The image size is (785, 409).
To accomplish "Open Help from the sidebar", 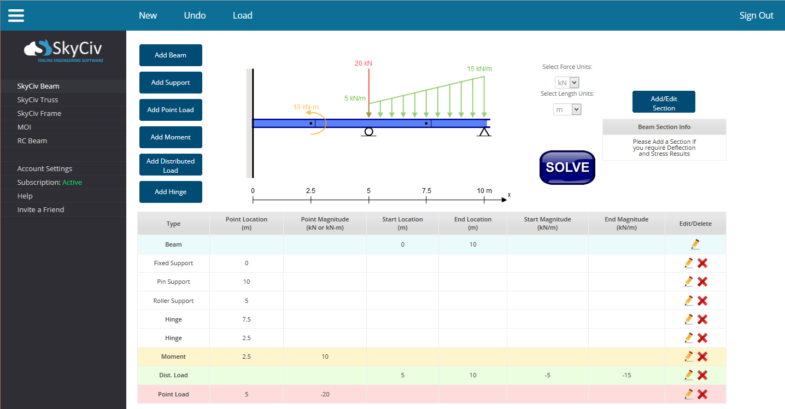I will tap(25, 196).
